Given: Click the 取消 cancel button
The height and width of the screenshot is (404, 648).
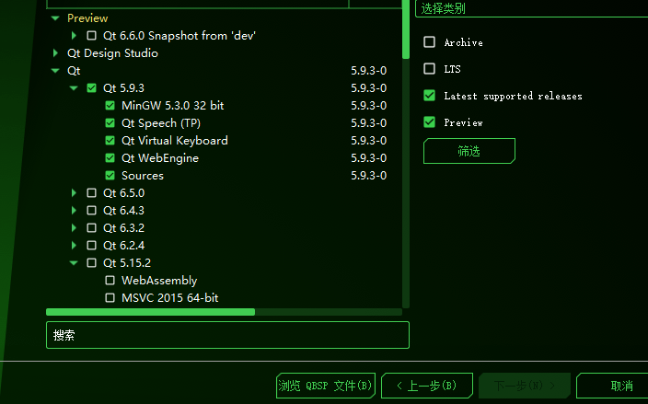Looking at the screenshot, I should [621, 386].
